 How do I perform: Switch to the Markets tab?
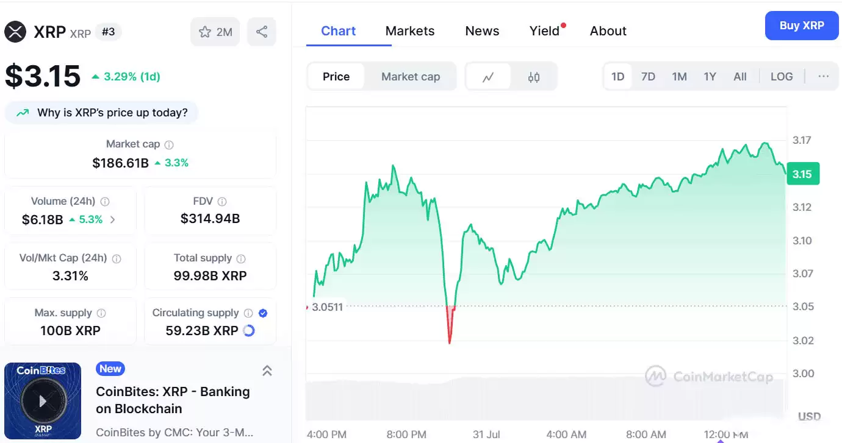click(x=409, y=30)
